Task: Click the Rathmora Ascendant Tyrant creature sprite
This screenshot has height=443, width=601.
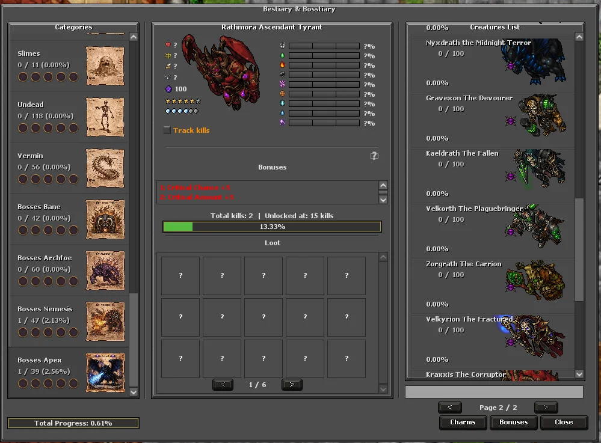Action: pos(221,72)
